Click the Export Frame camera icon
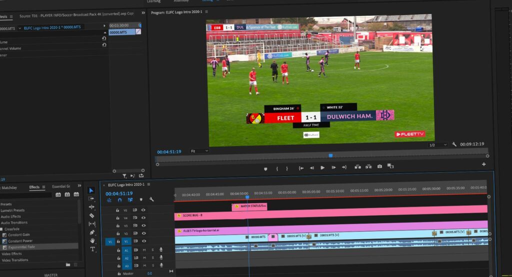The image size is (512, 277). [379, 167]
